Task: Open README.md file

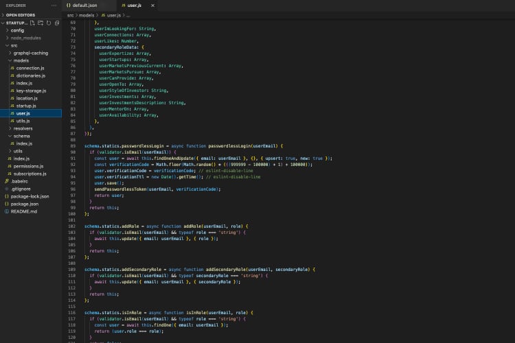Action: coord(23,211)
